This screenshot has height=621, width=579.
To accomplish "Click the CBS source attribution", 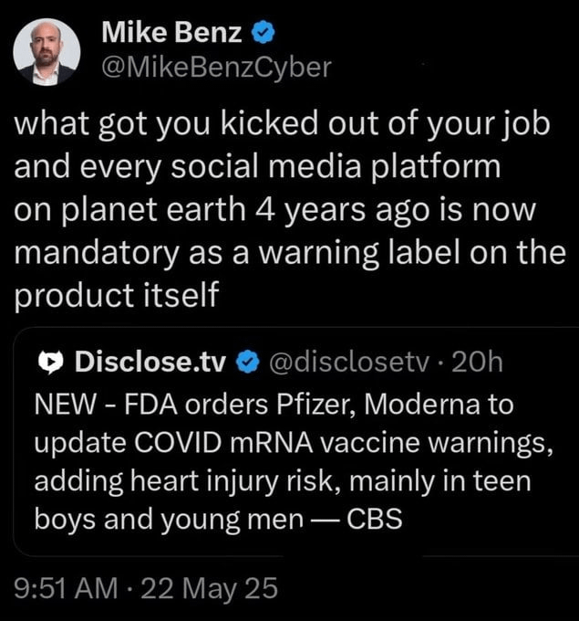I will tap(375, 520).
